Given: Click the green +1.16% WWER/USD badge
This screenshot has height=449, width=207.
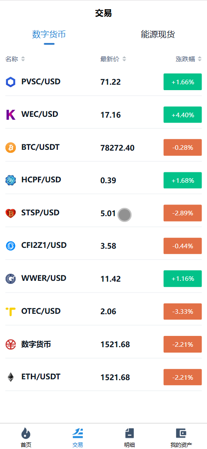Looking at the screenshot, I should [x=183, y=279].
